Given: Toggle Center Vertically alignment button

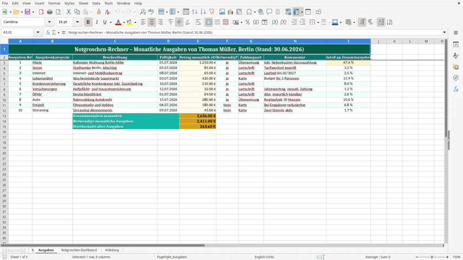Looking at the screenshot, I should [x=179, y=22].
